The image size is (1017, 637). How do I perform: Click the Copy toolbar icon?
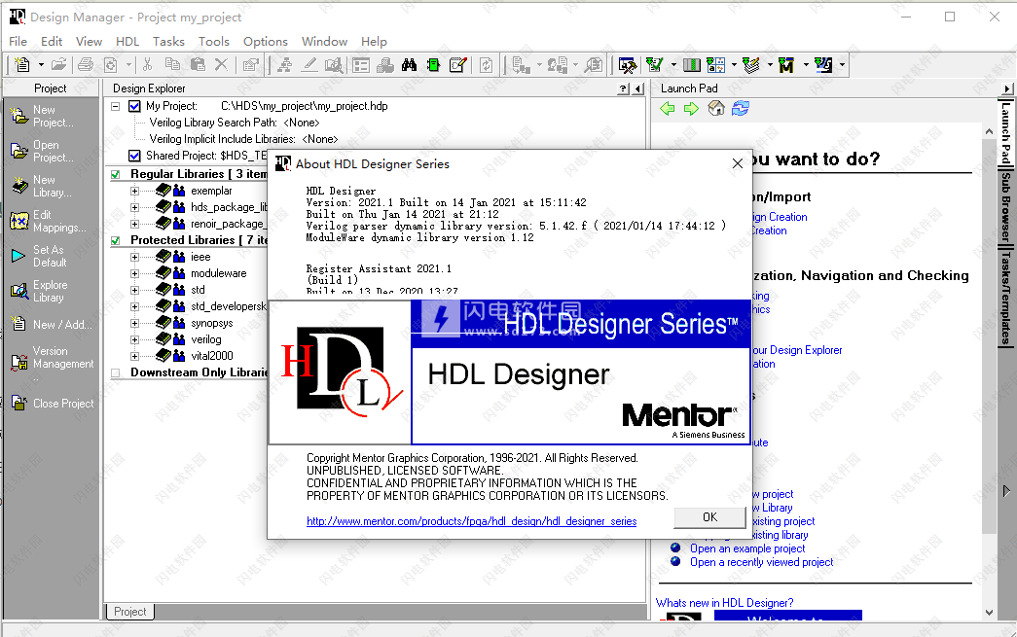point(172,65)
